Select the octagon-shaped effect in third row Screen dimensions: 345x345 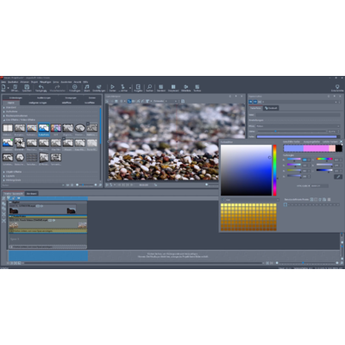click(x=20, y=157)
